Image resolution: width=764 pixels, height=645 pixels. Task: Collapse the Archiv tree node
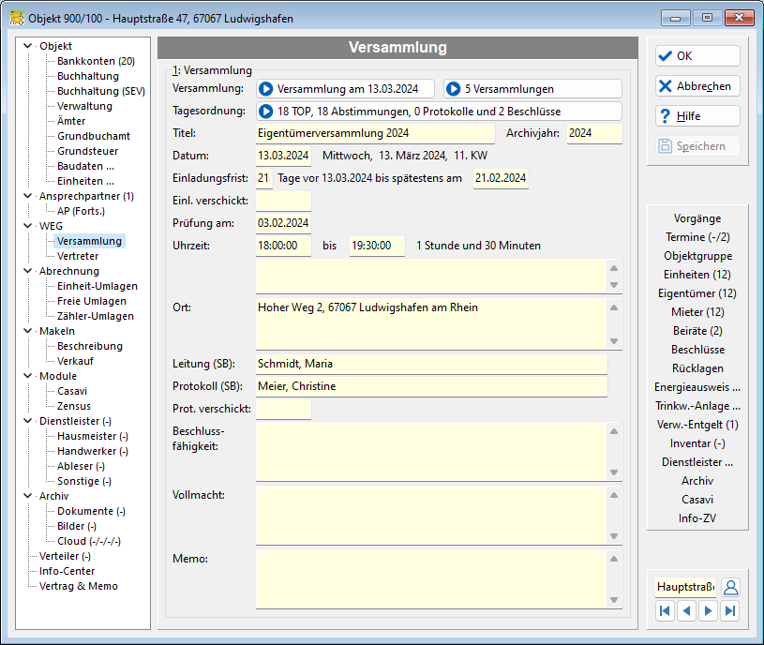(x=28, y=496)
